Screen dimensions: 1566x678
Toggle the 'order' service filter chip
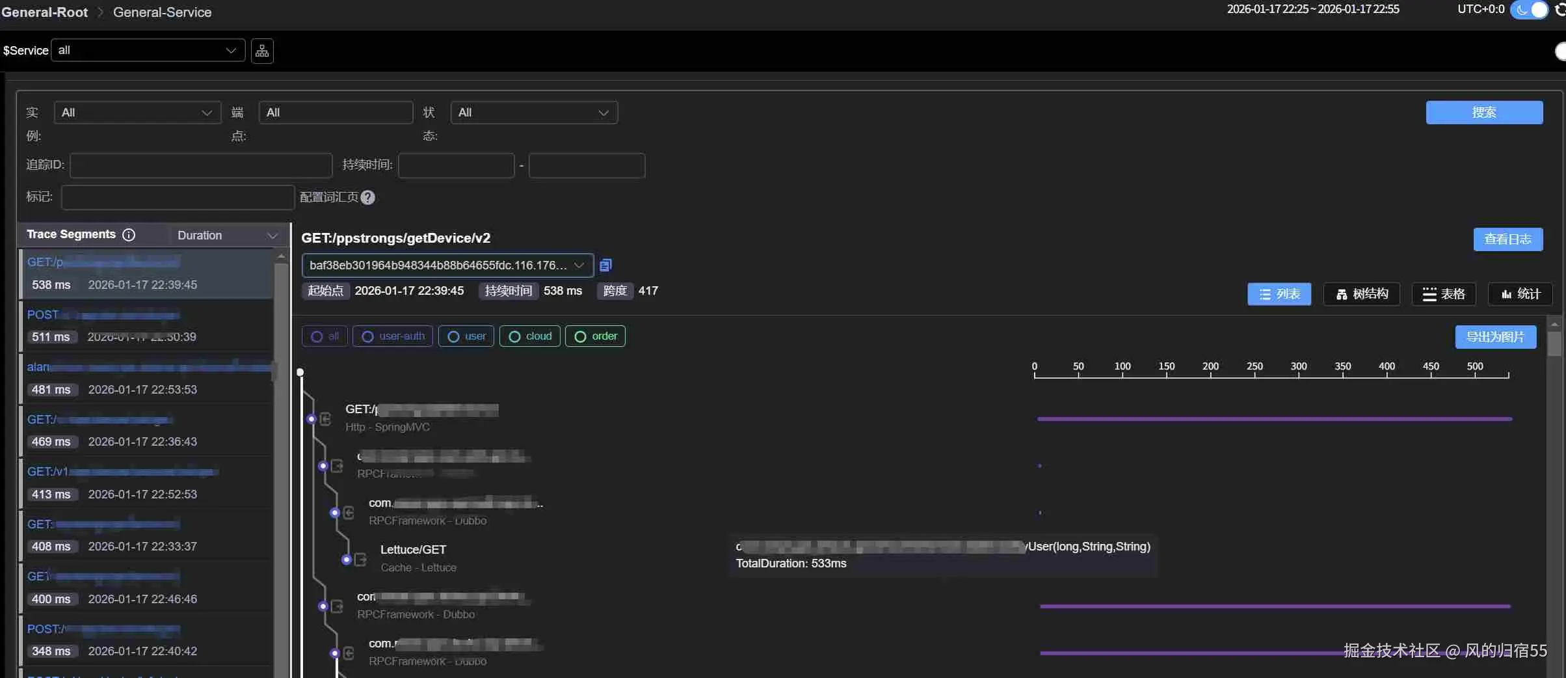pyautogui.click(x=595, y=336)
